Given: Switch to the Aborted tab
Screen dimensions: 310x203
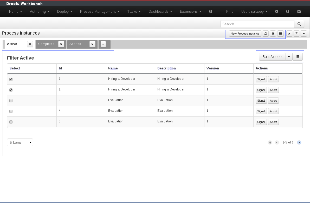Looking at the screenshot, I should [x=75, y=44].
